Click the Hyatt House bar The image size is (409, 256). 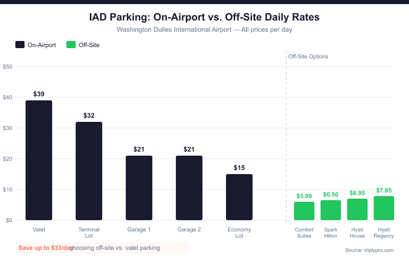click(357, 209)
